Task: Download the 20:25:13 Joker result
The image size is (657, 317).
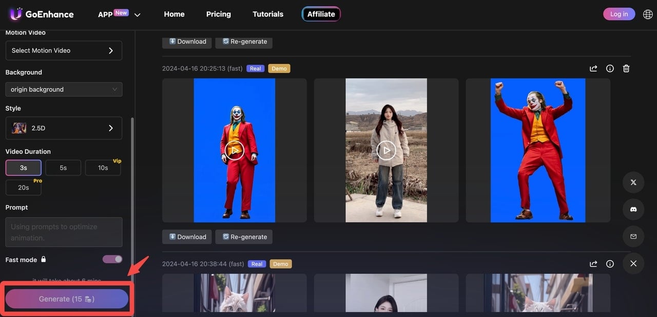Action: pyautogui.click(x=187, y=237)
